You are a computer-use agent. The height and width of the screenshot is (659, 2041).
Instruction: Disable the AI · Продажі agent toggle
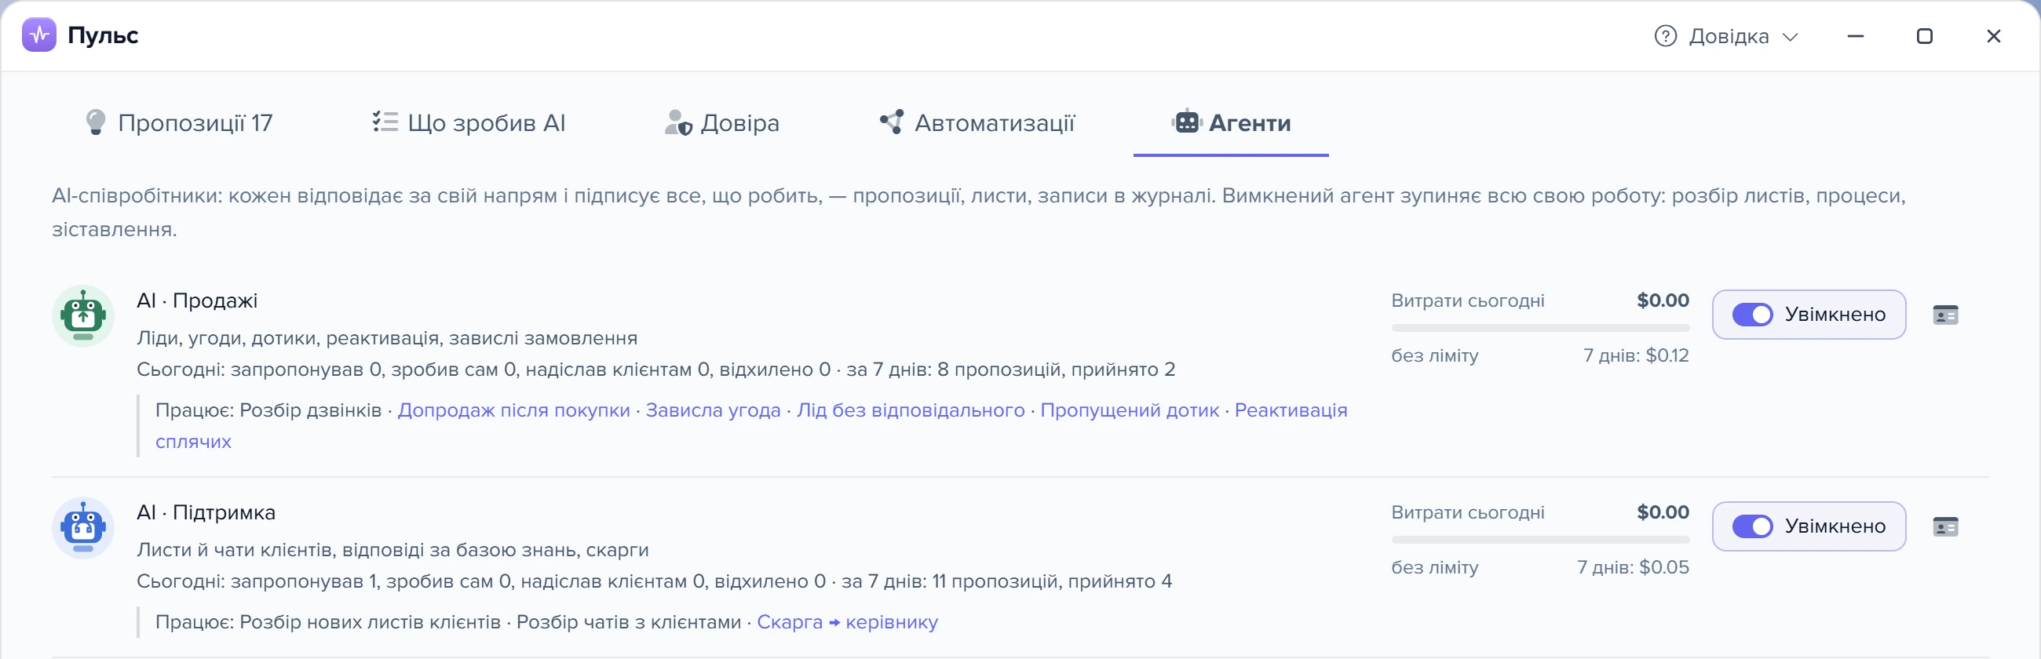[1753, 315]
